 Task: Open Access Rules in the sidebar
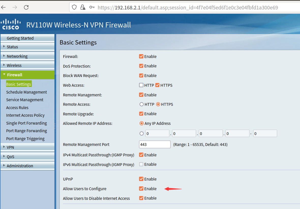coord(17,108)
